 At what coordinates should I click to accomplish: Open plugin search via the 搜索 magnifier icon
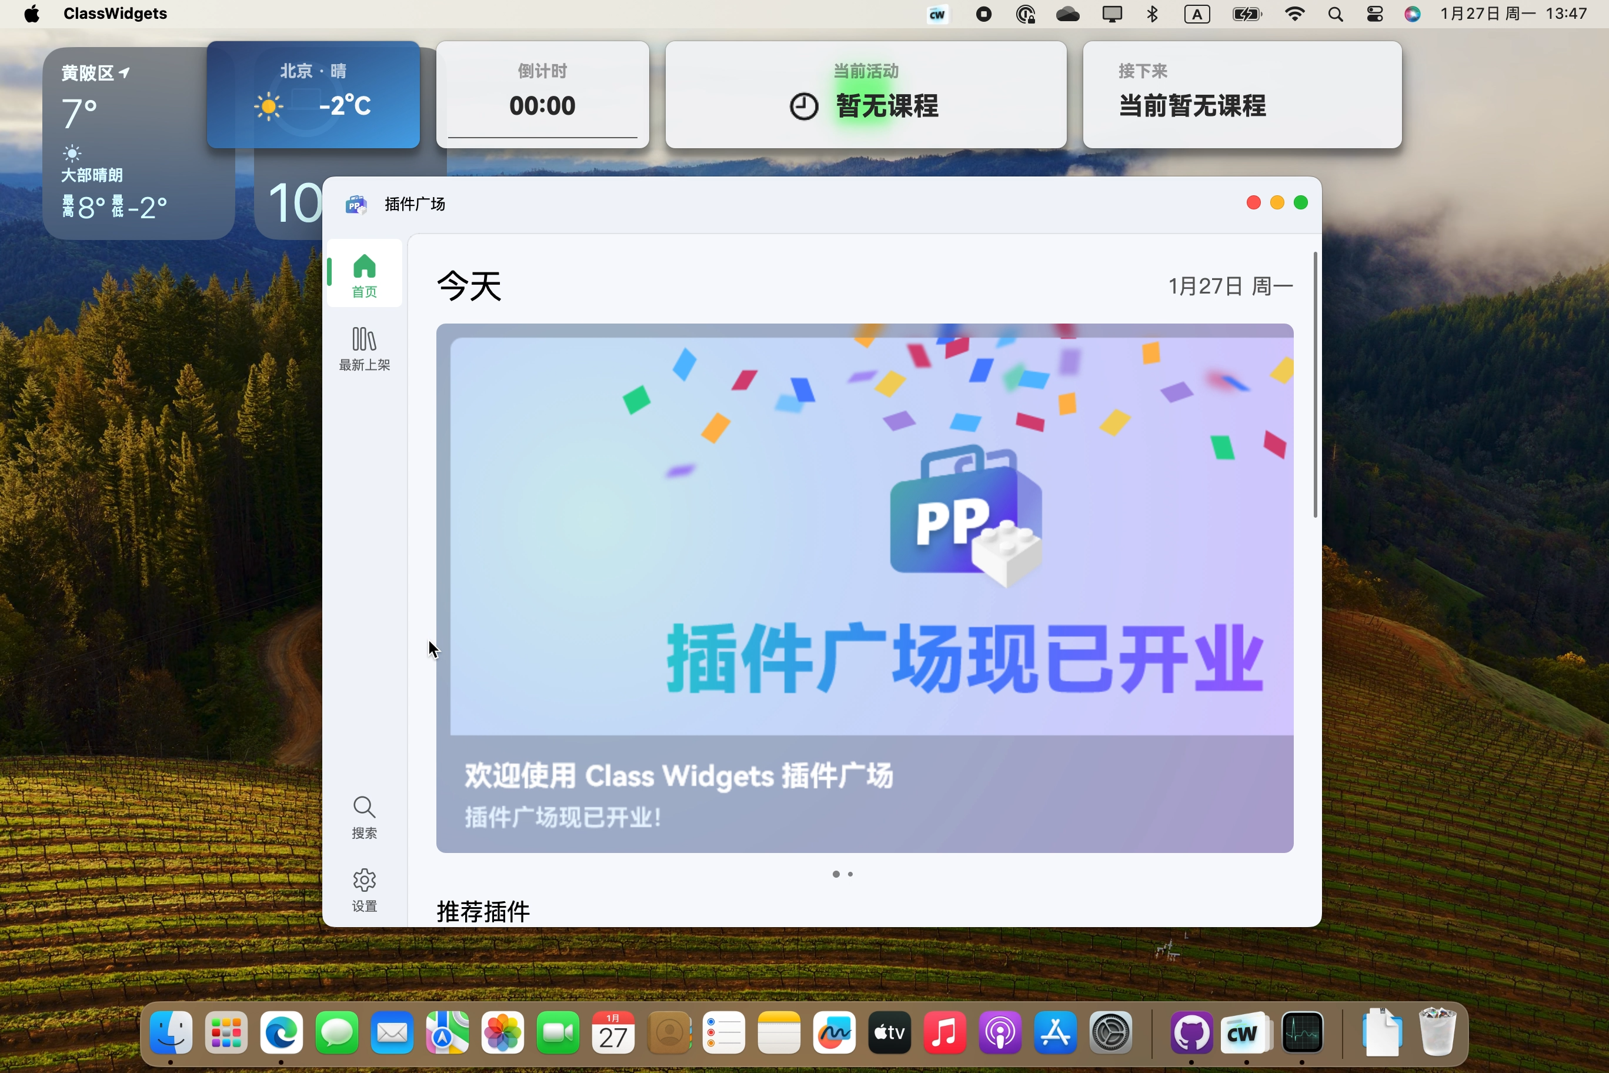364,817
